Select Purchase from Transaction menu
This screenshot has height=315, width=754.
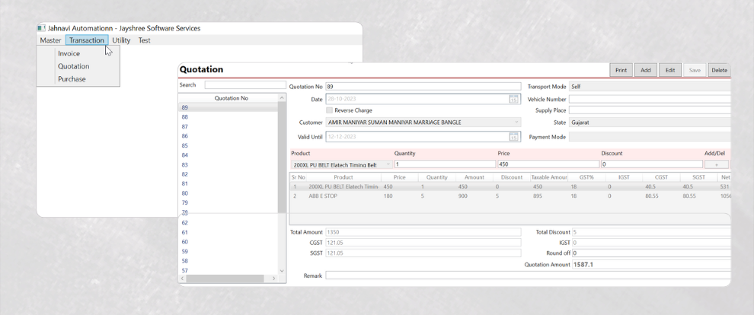click(x=72, y=79)
